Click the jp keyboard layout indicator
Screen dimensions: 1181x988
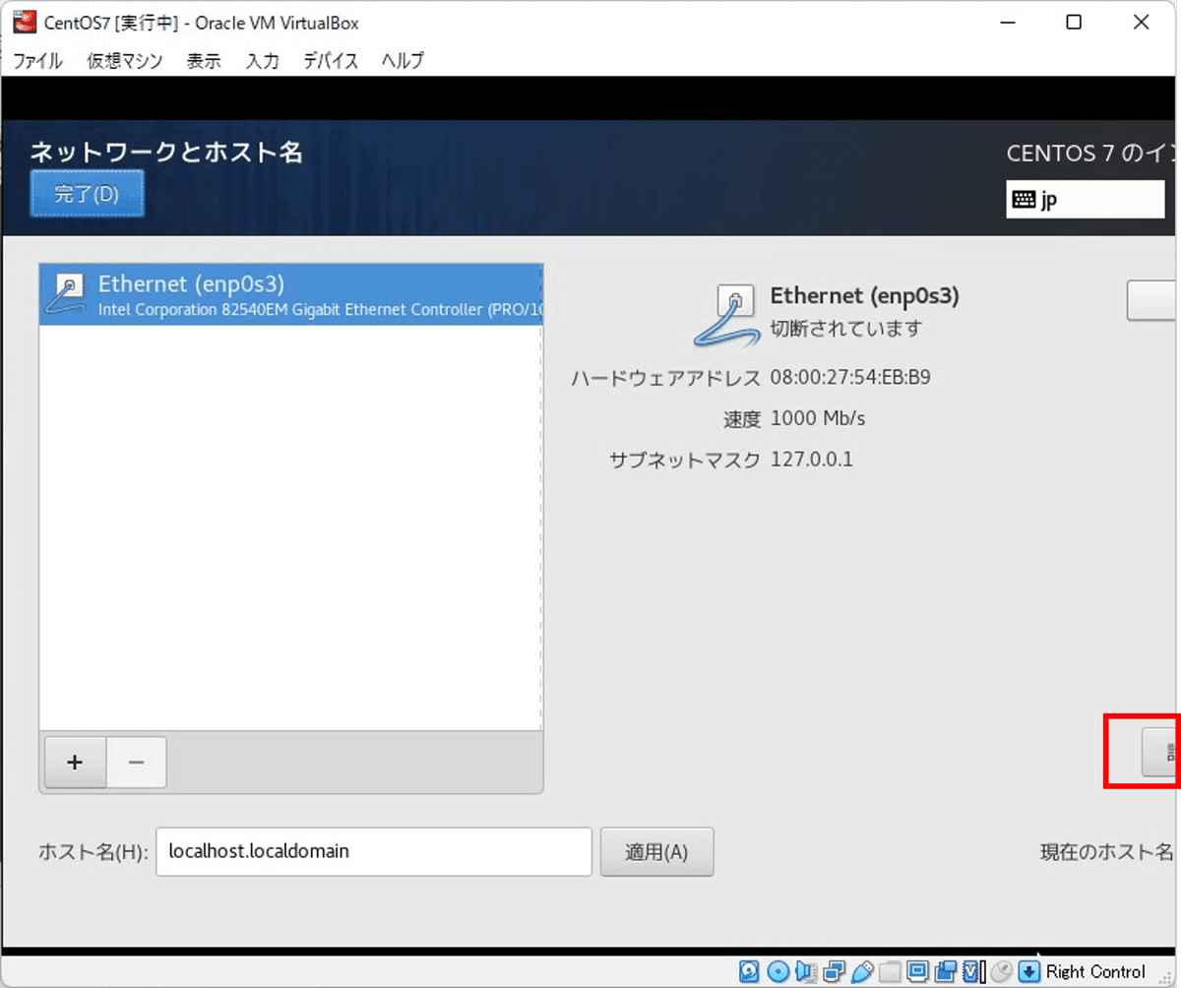(x=1086, y=200)
